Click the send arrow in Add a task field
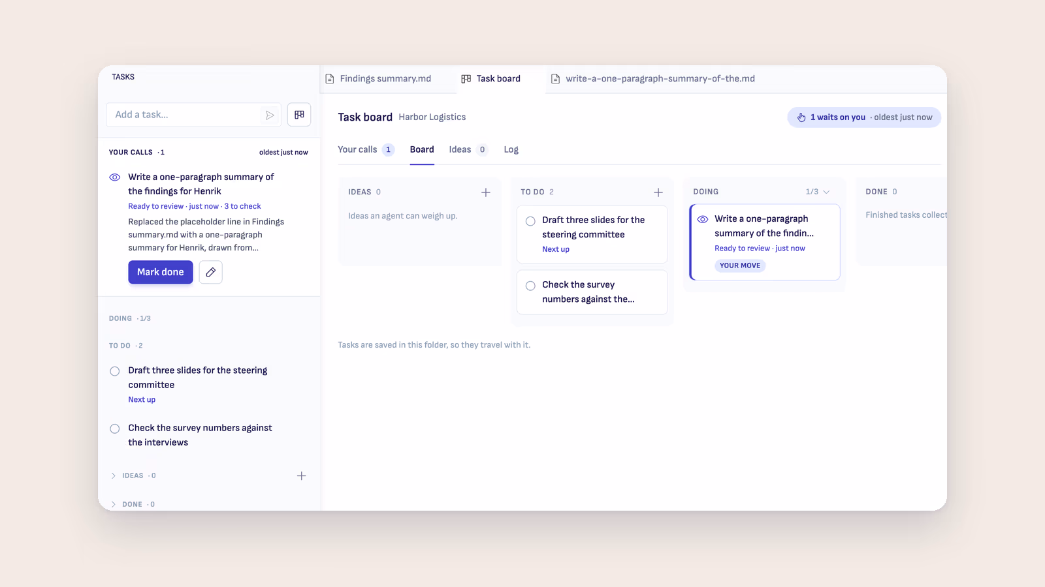1045x587 pixels. (269, 115)
